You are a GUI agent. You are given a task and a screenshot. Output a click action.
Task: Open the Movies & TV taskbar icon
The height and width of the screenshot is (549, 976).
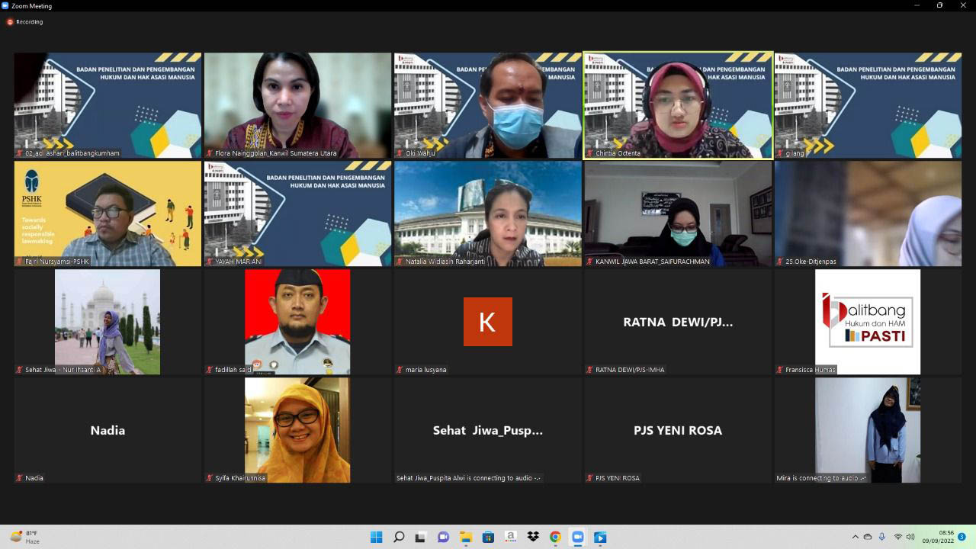coord(600,537)
